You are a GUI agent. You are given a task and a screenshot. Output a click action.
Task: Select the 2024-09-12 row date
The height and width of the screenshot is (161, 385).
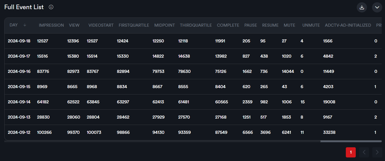[x=19, y=132]
